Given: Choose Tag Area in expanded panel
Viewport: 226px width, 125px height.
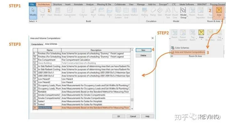Looking at the screenshot, I should click(x=219, y=35).
